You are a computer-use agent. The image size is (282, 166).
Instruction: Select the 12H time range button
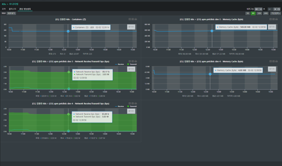pos(259,14)
